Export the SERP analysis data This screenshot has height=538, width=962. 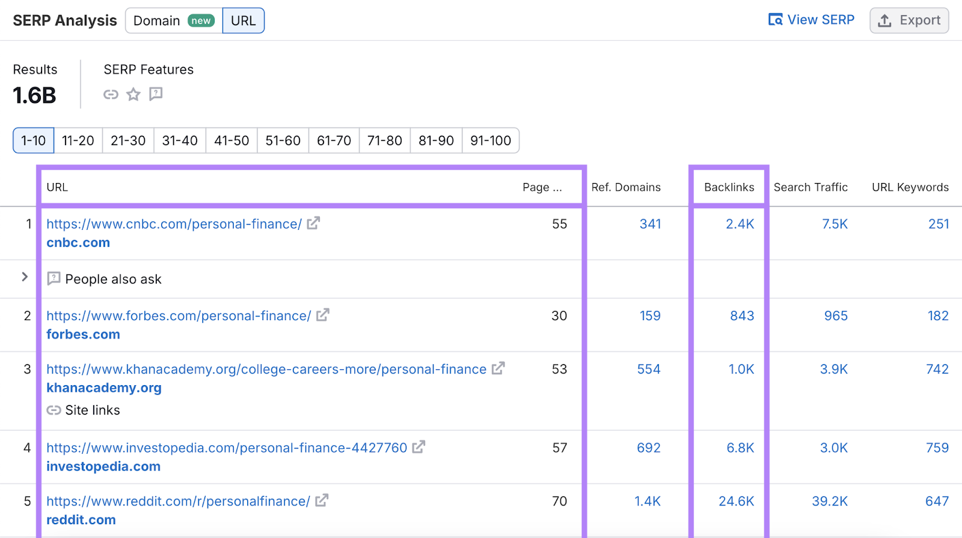point(909,20)
